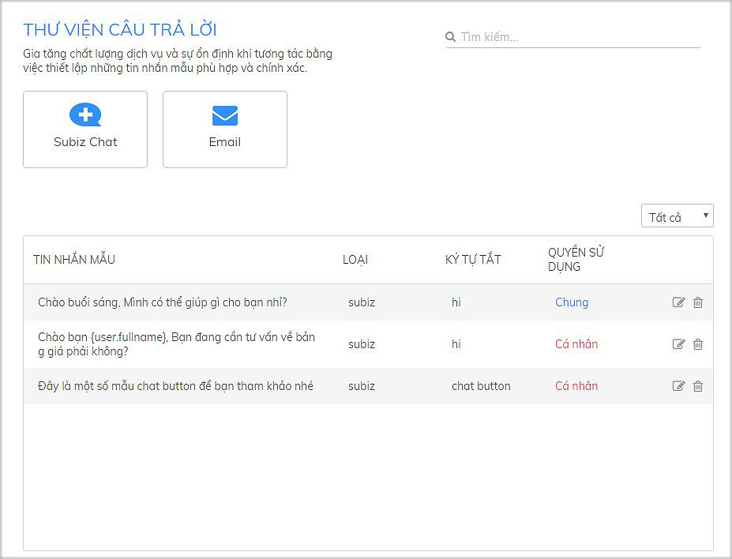Delete the '{user.fullname}' message template

[698, 344]
